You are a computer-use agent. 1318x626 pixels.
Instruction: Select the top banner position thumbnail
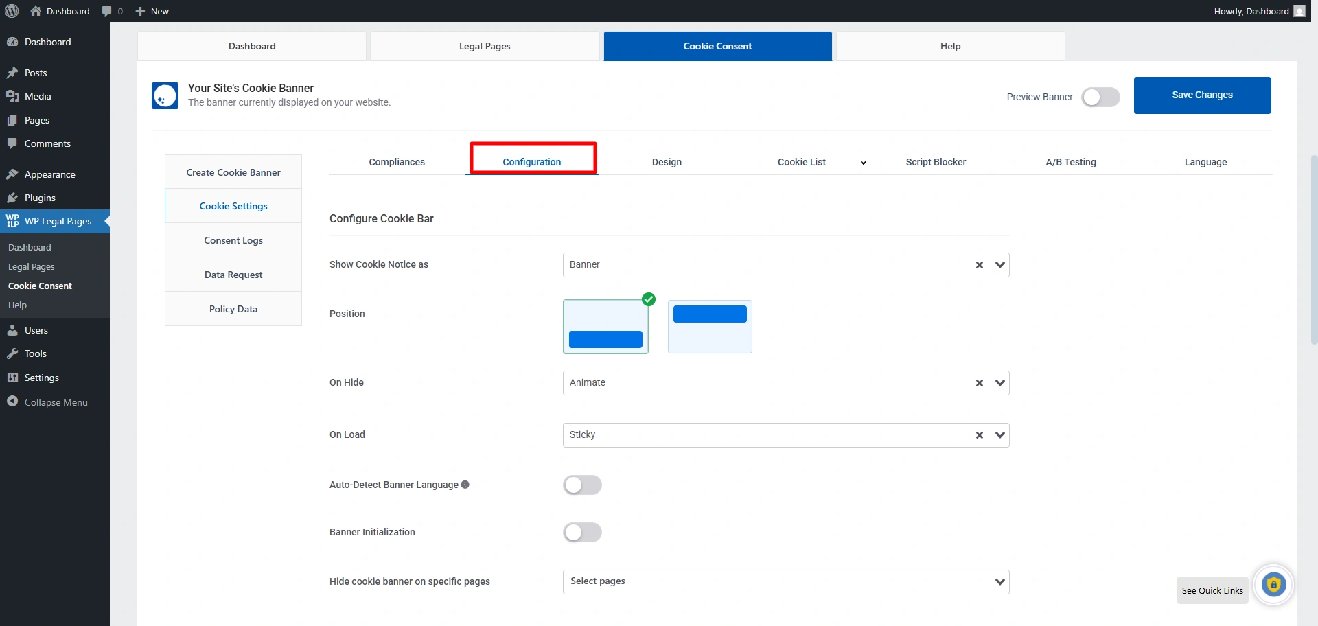[710, 327]
